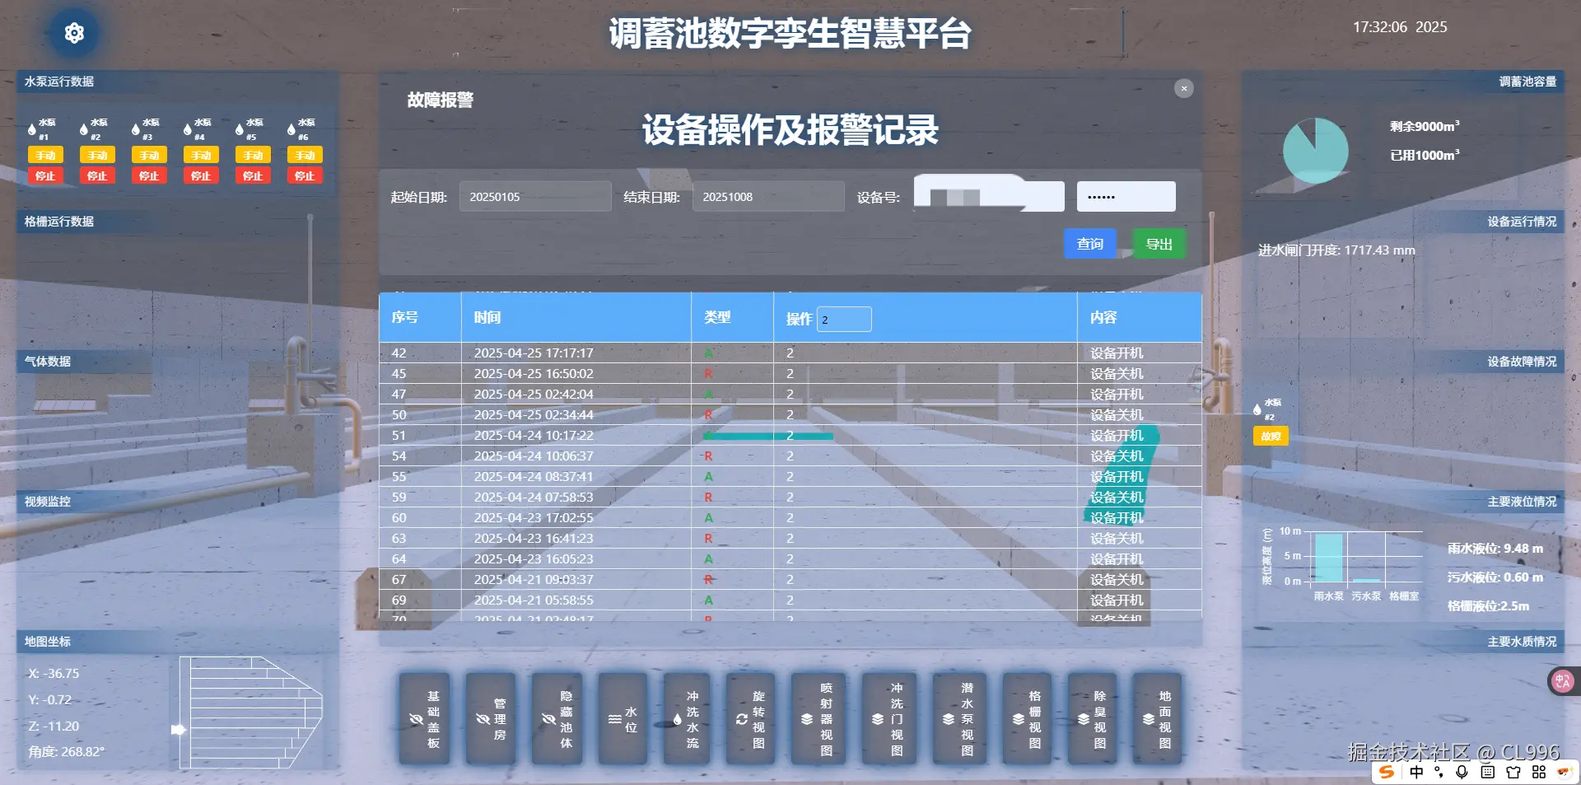Open the settings gear at top left

click(x=74, y=32)
